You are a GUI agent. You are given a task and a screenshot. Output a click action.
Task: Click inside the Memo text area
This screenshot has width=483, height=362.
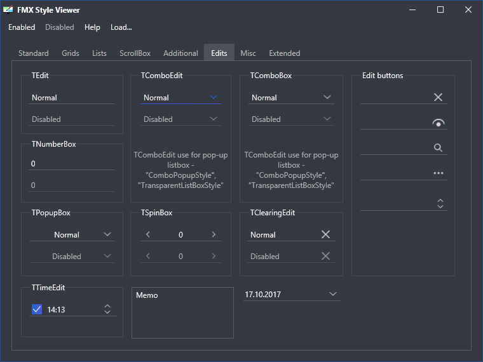point(182,312)
